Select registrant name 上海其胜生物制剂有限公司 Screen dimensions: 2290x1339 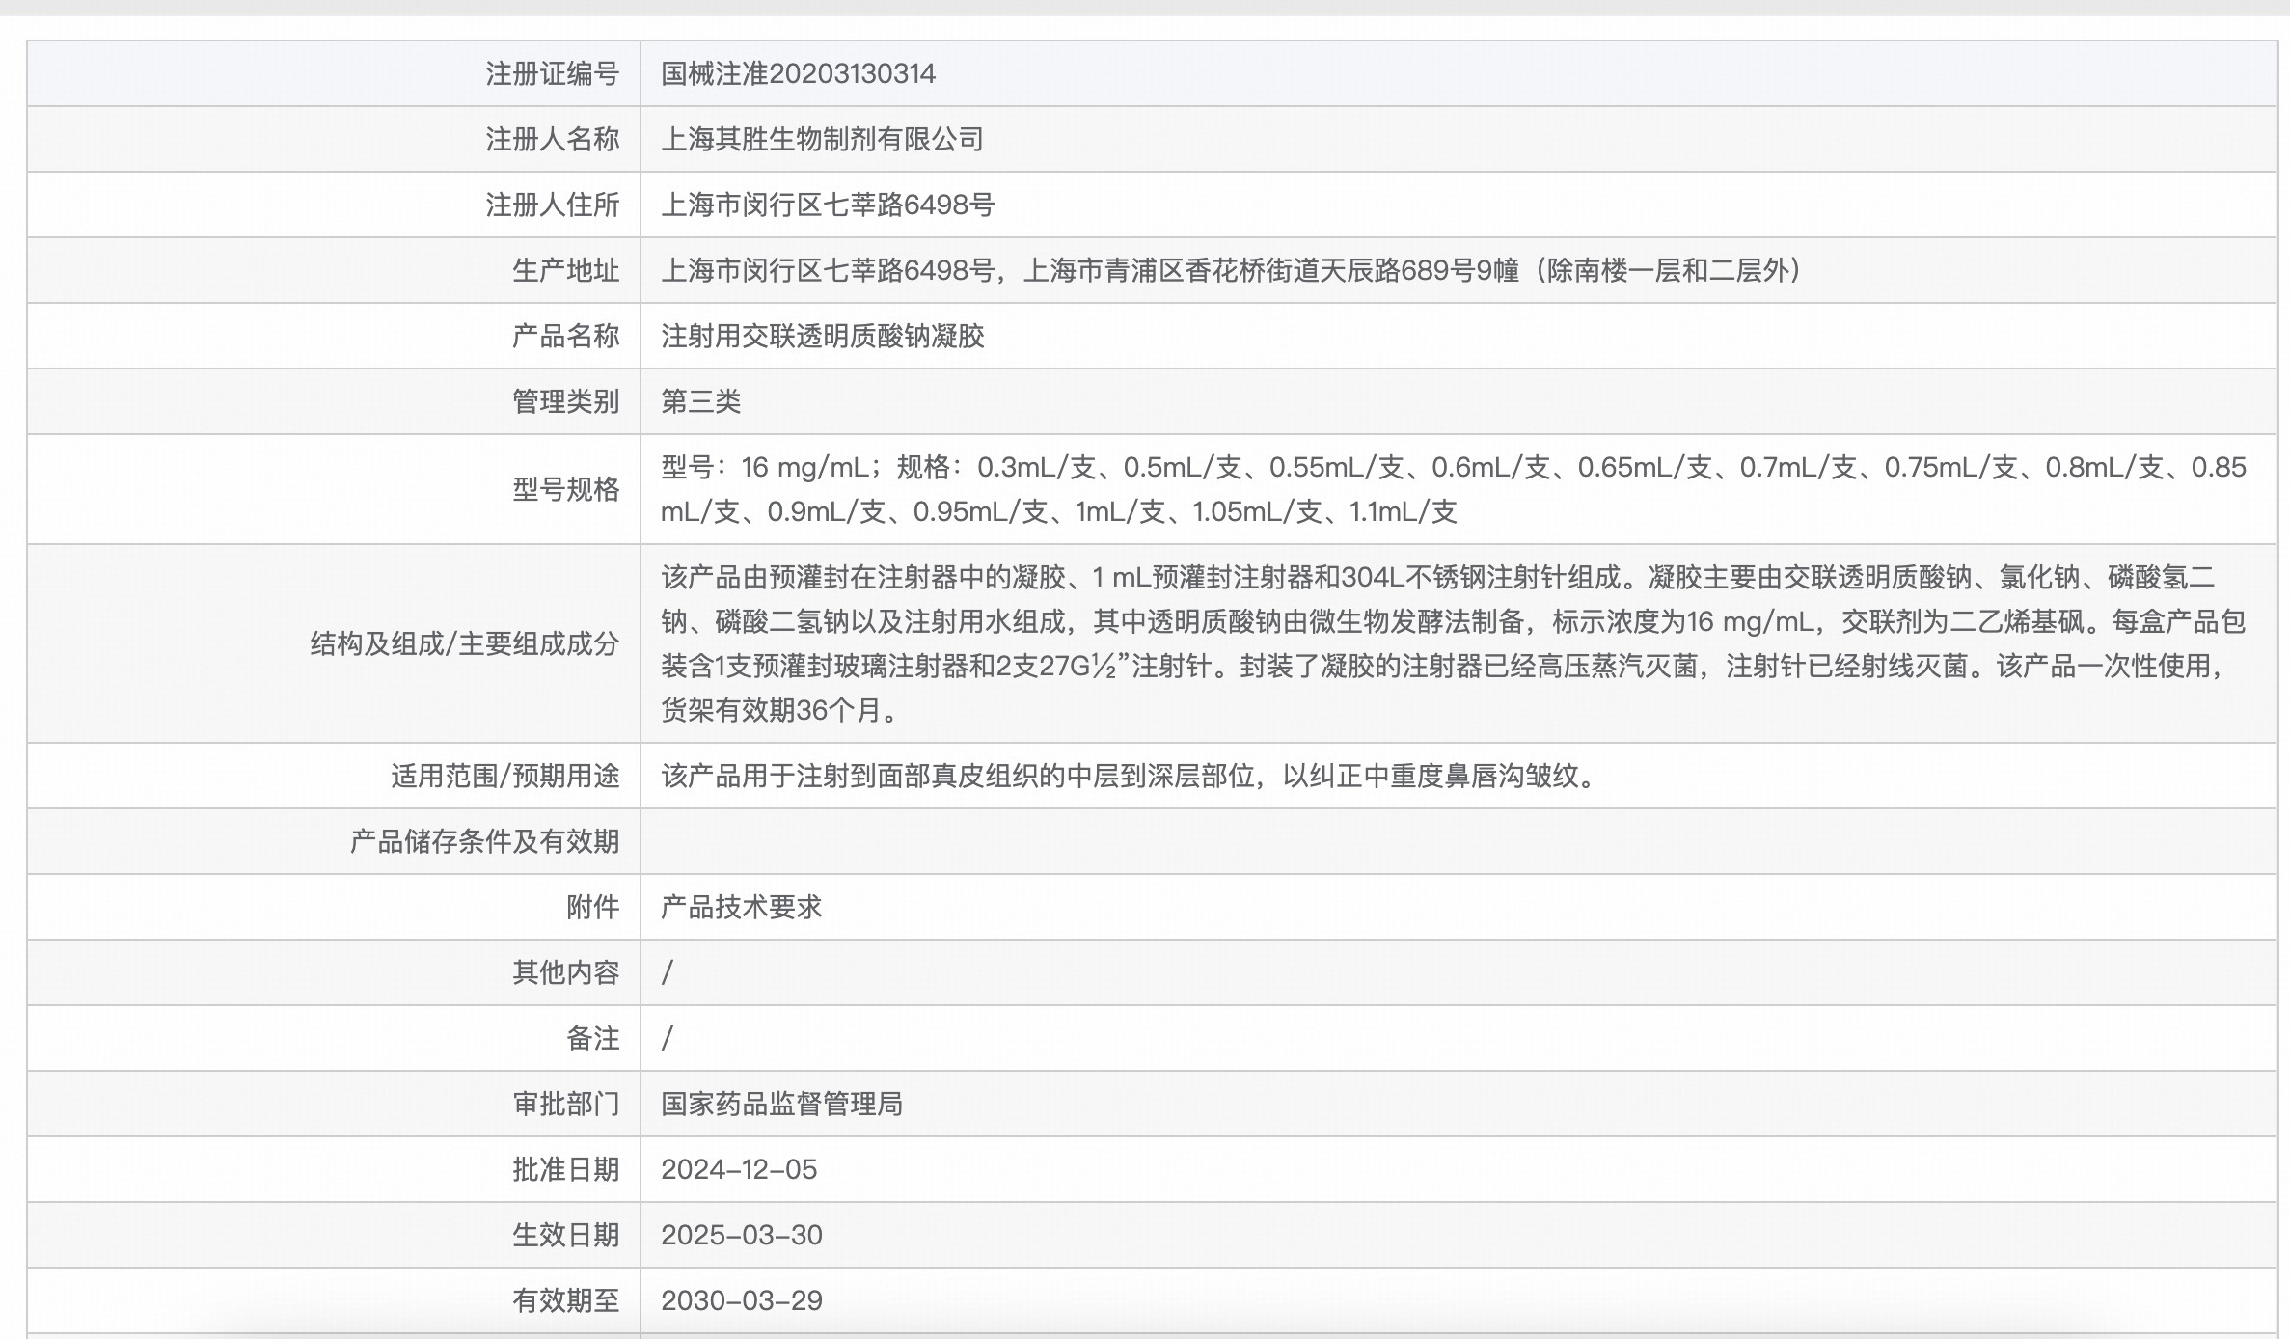(x=822, y=139)
